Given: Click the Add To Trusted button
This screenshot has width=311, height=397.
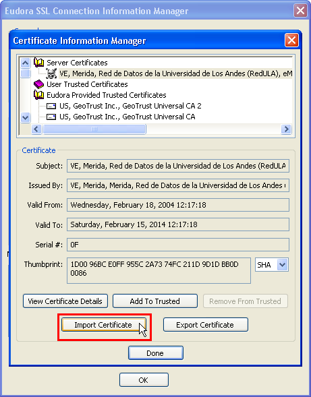Looking at the screenshot, I should click(x=155, y=301).
